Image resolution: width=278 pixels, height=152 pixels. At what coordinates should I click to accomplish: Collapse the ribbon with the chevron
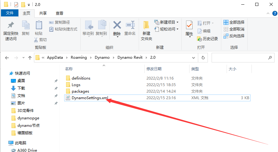pyautogui.click(x=268, y=13)
